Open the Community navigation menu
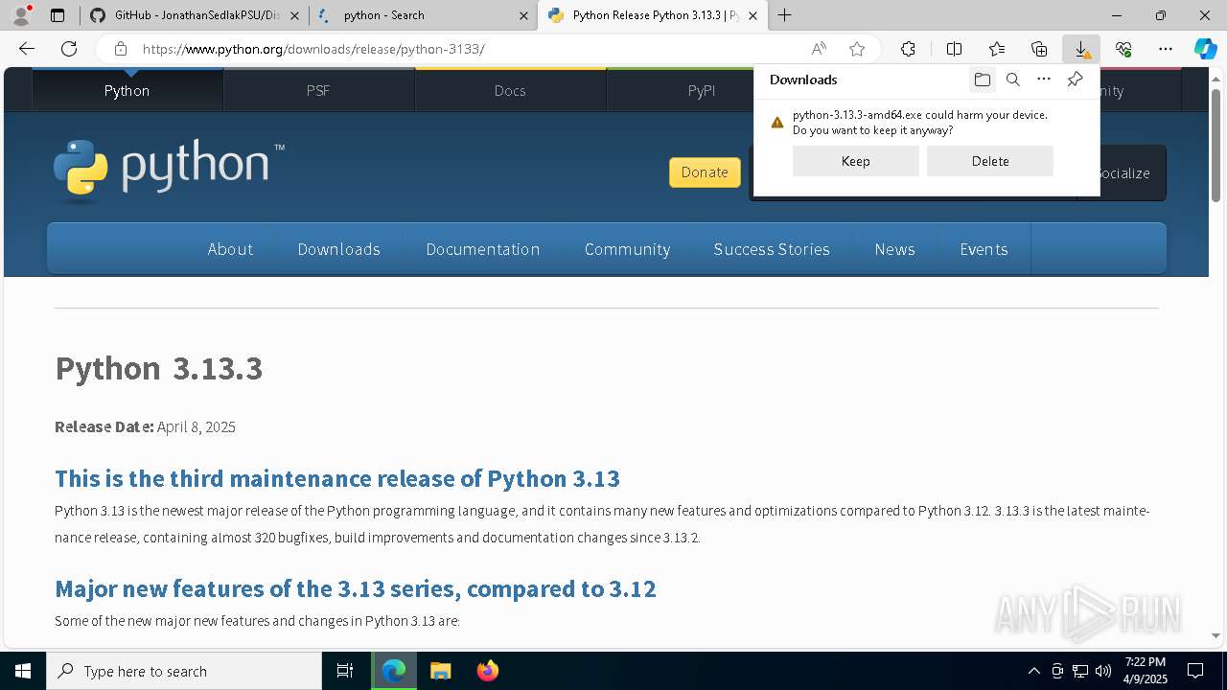 pos(627,249)
